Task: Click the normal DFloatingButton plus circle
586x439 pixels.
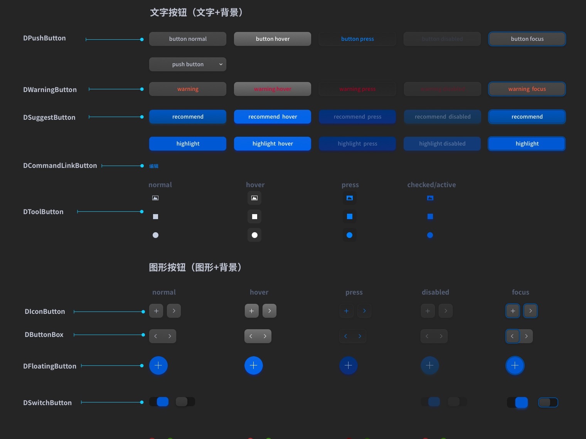Action: pos(158,365)
